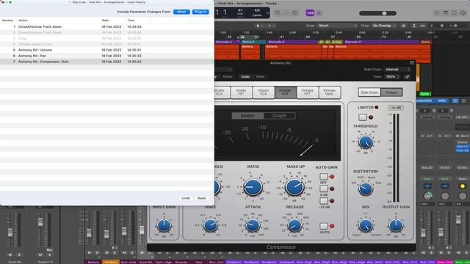Click the vertical auto zoom icon
The width and height of the screenshot is (470, 264).
click(414, 26)
